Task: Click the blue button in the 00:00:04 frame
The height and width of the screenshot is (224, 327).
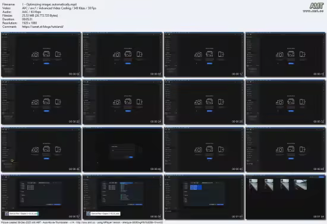Action: [46, 63]
